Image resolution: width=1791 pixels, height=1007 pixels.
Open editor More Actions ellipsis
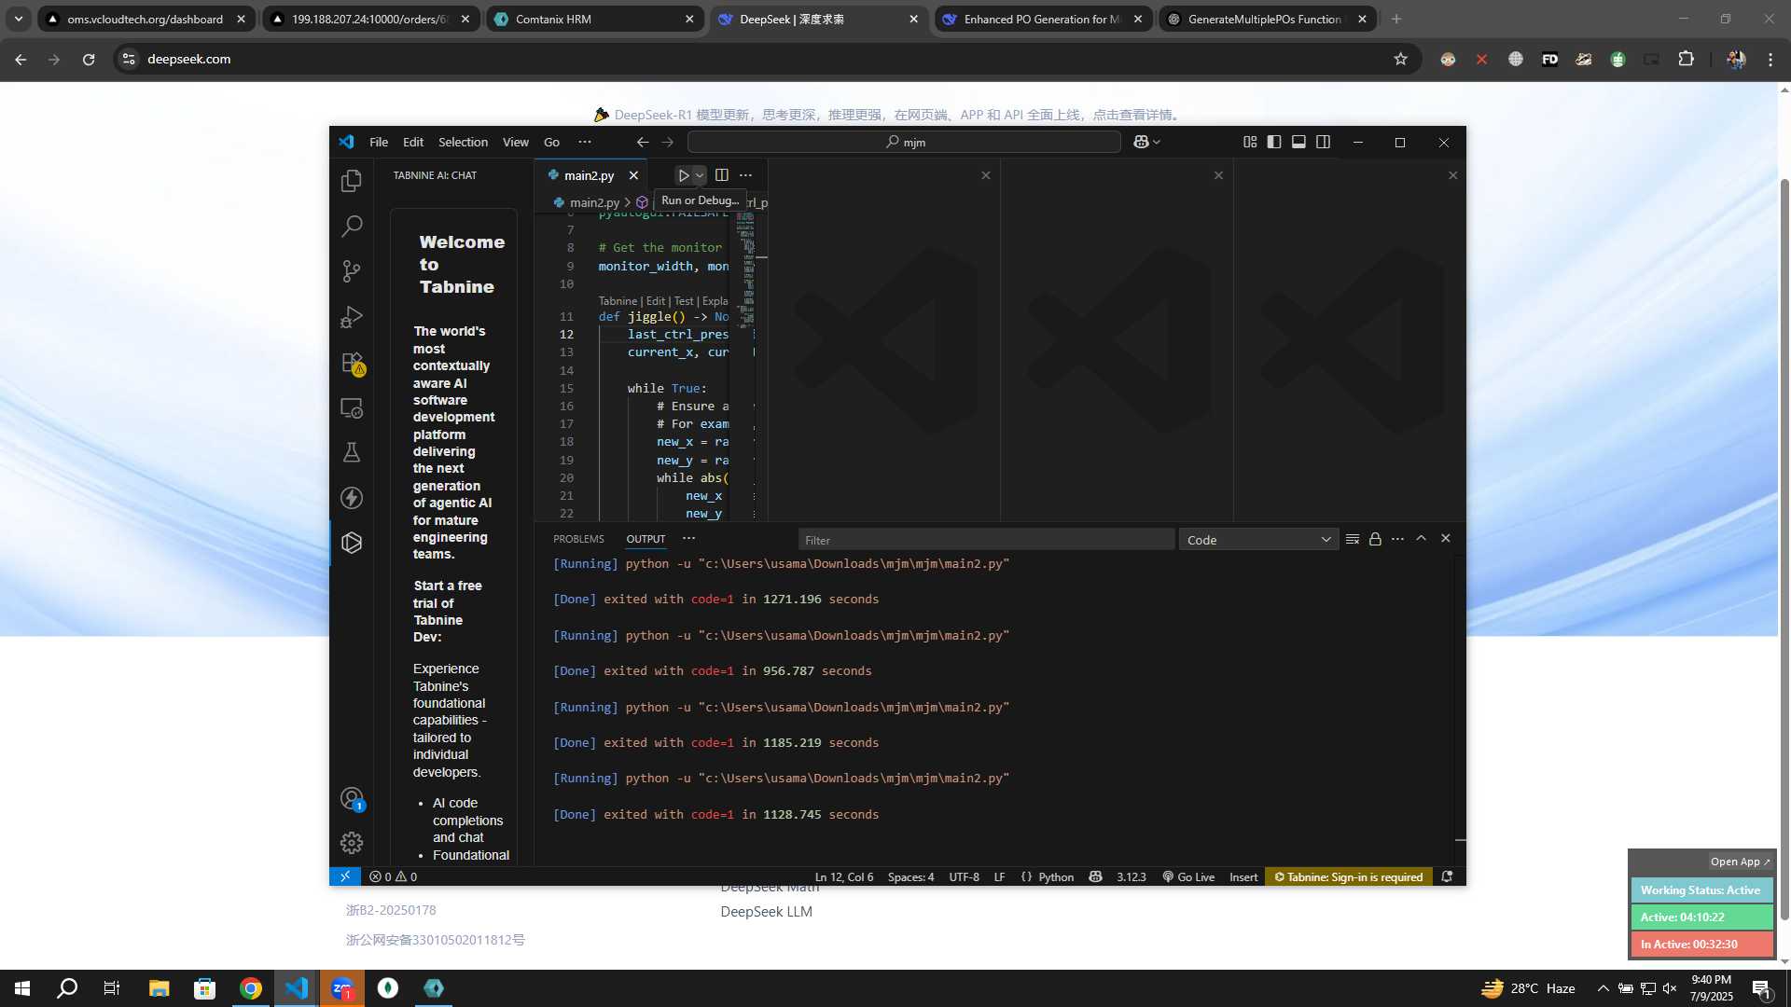(x=745, y=175)
